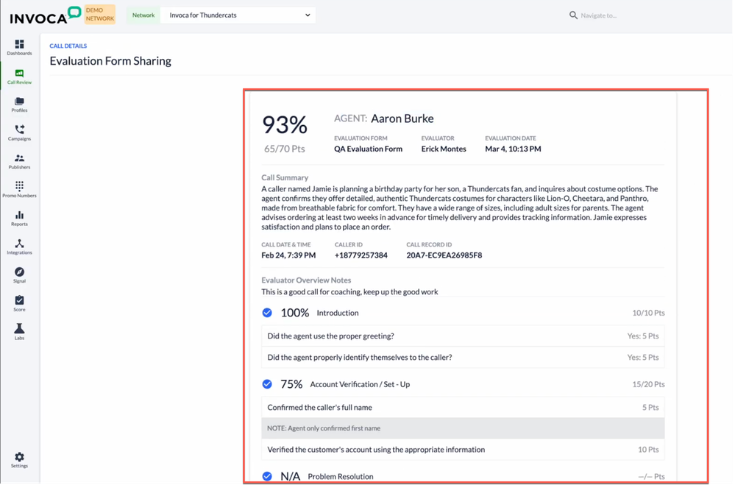Open the Invoca for Thundercats network dropdown
The image size is (735, 485).
point(238,15)
